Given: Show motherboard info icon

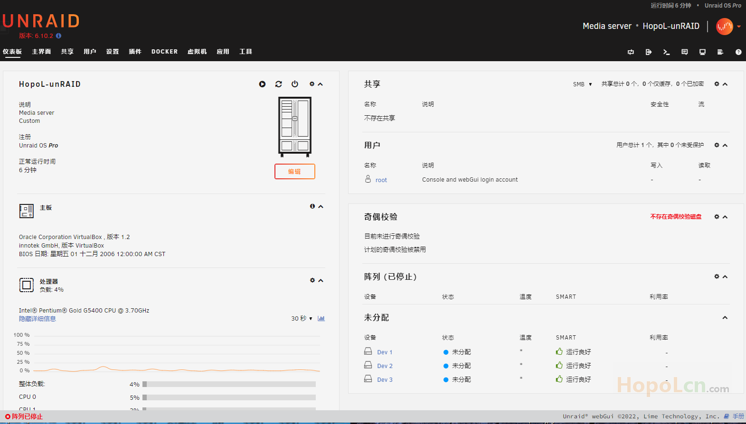Looking at the screenshot, I should pyautogui.click(x=312, y=206).
